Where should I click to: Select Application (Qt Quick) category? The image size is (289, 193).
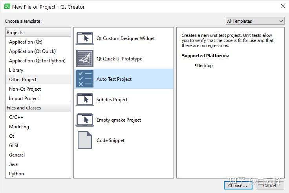click(38, 51)
